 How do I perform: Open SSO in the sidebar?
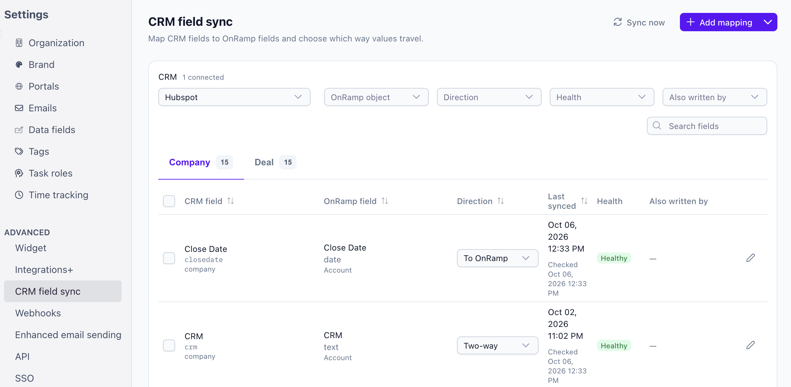24,378
